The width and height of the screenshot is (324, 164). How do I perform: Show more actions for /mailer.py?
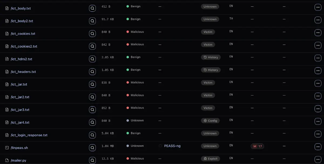pyautogui.click(x=318, y=159)
